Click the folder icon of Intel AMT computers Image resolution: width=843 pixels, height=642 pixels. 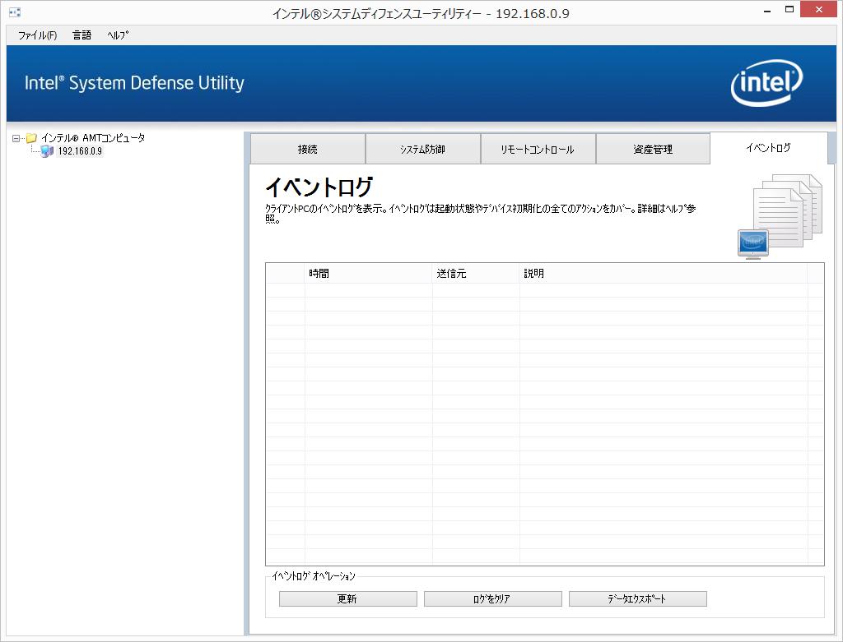tap(32, 138)
